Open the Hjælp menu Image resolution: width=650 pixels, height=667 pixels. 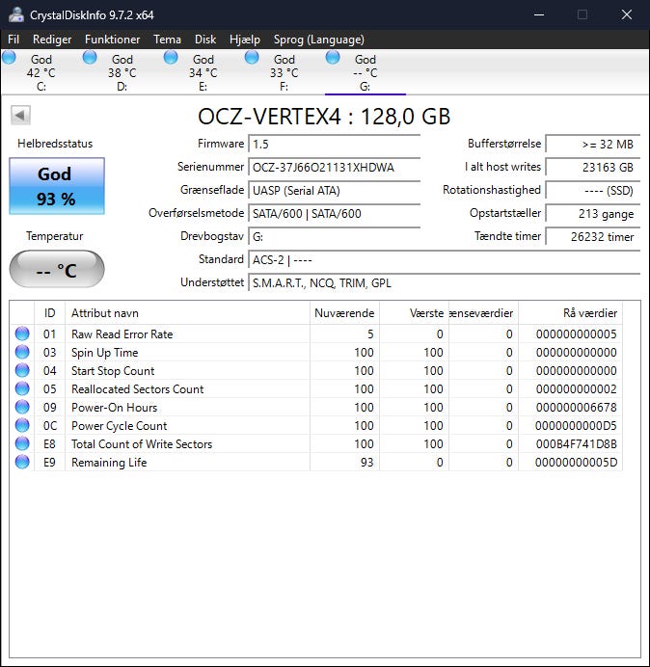245,40
